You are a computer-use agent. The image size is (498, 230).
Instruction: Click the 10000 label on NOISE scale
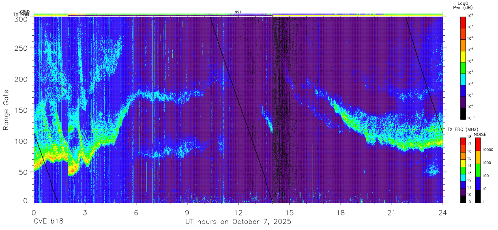click(488, 150)
